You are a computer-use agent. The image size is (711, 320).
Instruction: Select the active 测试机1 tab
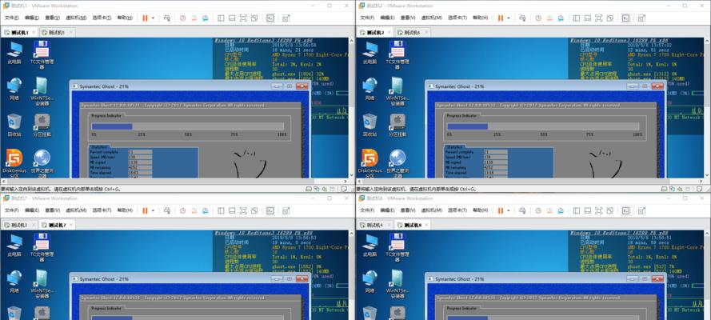click(19, 33)
